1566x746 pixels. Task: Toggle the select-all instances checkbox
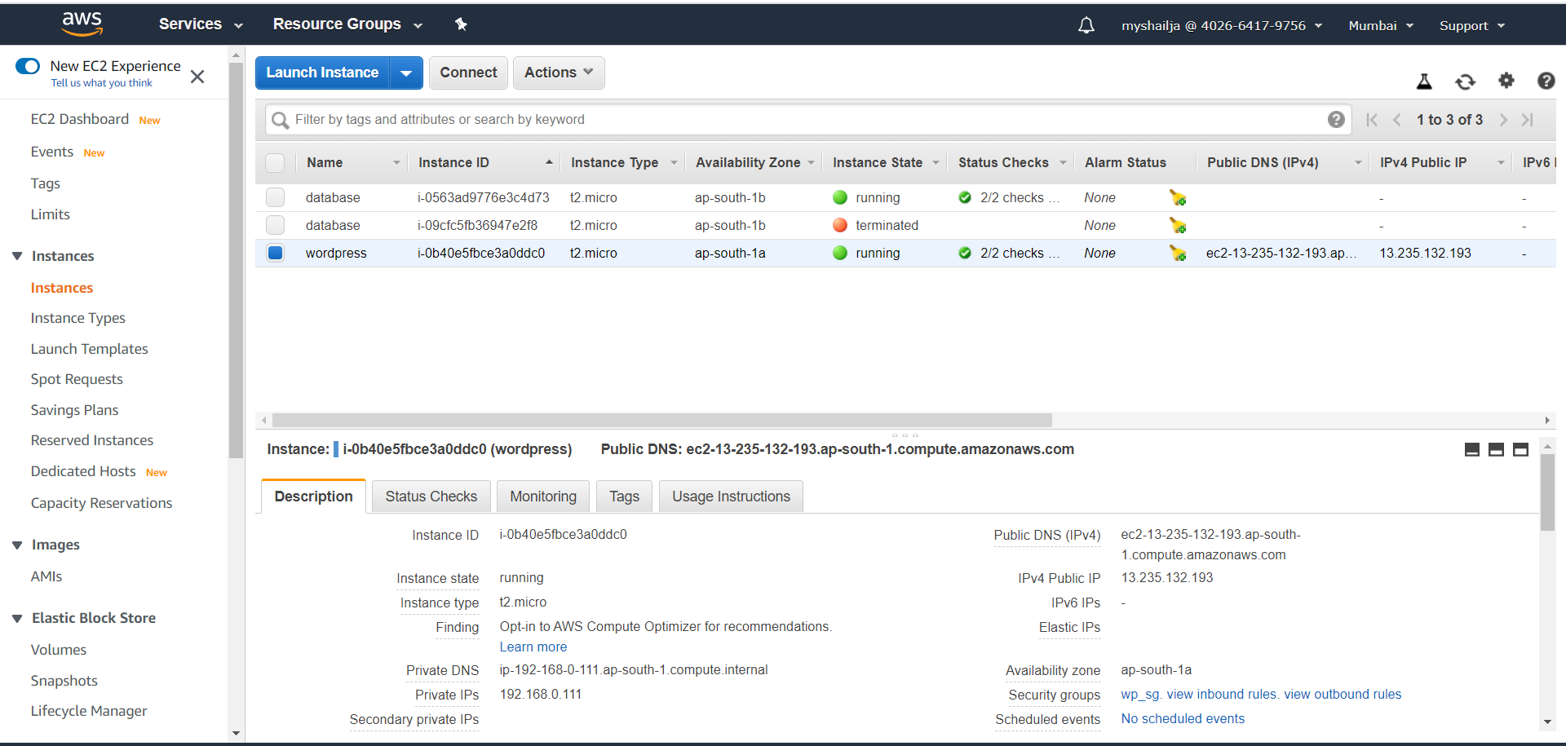pos(275,163)
